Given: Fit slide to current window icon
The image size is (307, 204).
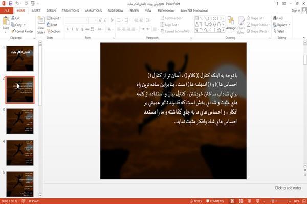Looking at the screenshot, I should tap(304, 201).
